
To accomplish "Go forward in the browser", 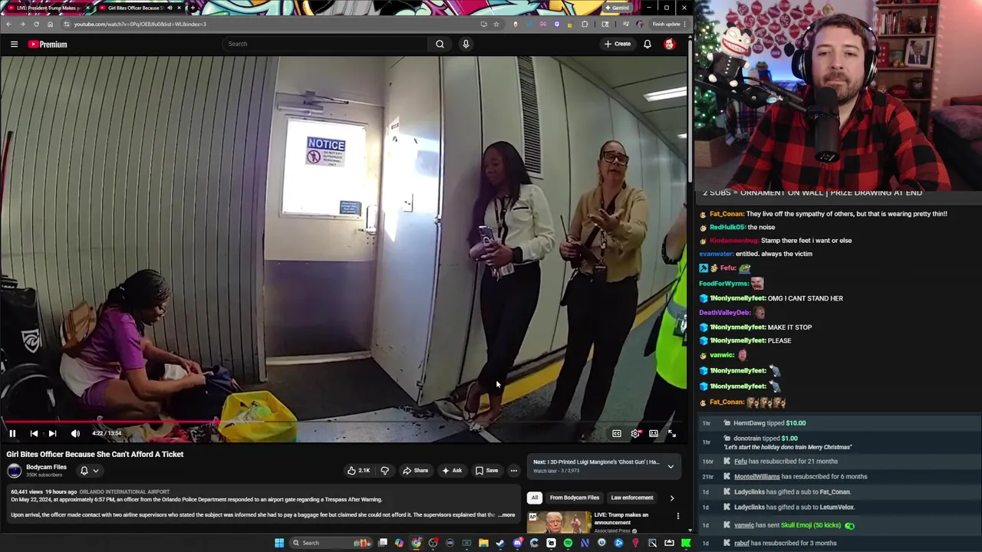I will tap(22, 24).
